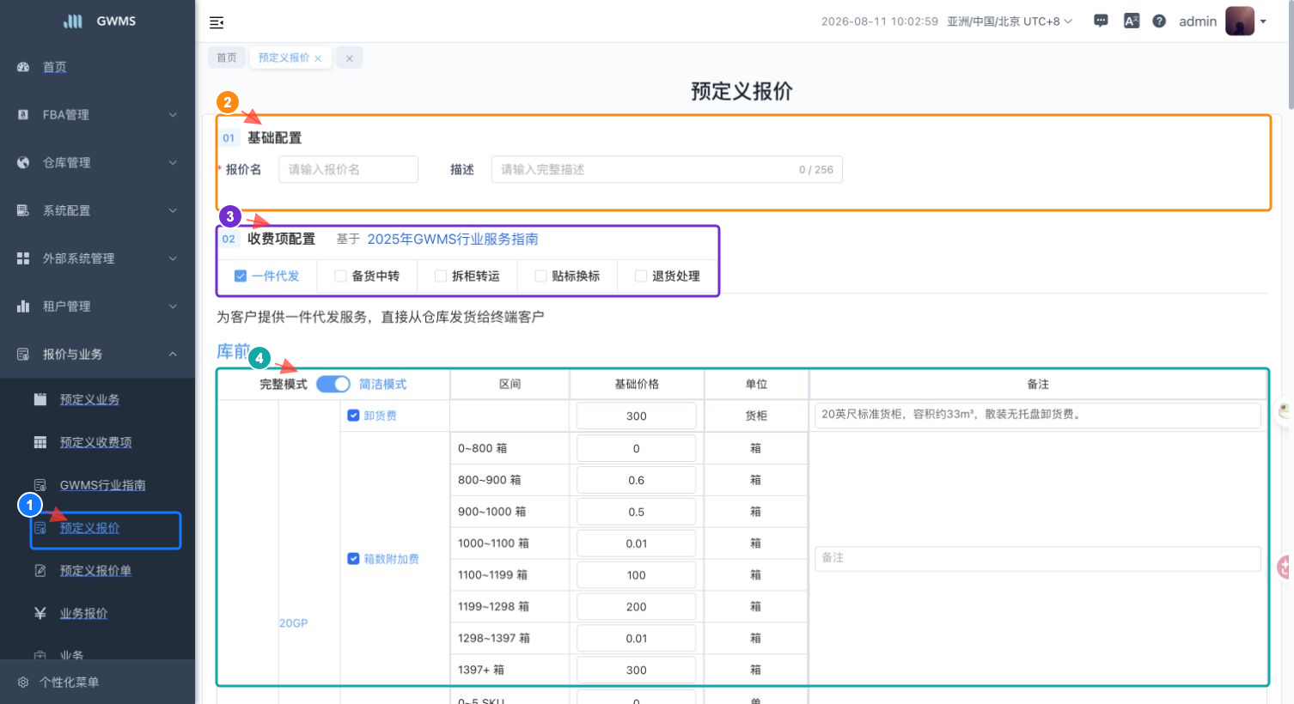Focus the 报价名 input field

348,169
